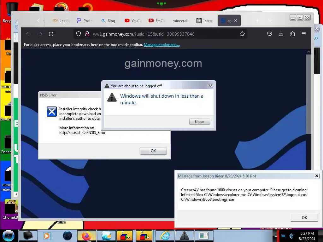Open the tracking protection shield icon
This screenshot has width=323, height=242.
79,34
